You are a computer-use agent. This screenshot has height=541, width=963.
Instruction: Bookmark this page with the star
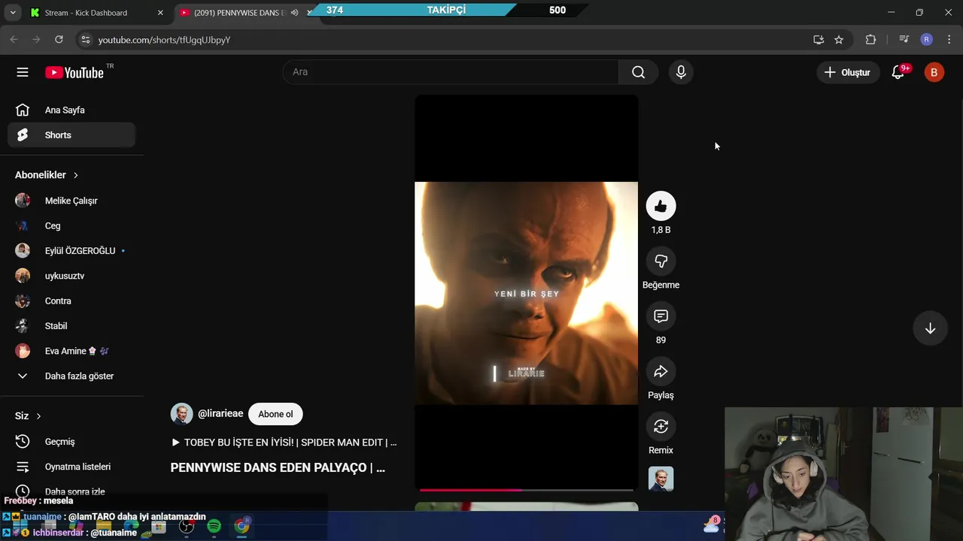coord(839,40)
